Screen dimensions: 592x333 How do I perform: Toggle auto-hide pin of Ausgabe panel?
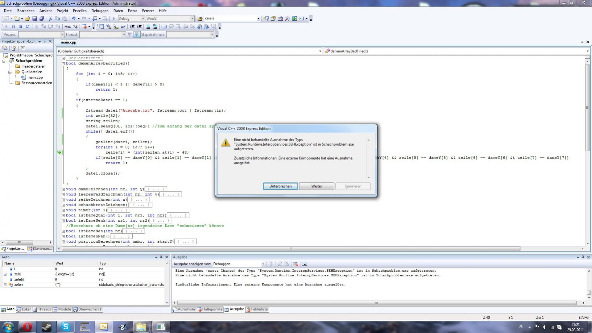tap(583, 257)
